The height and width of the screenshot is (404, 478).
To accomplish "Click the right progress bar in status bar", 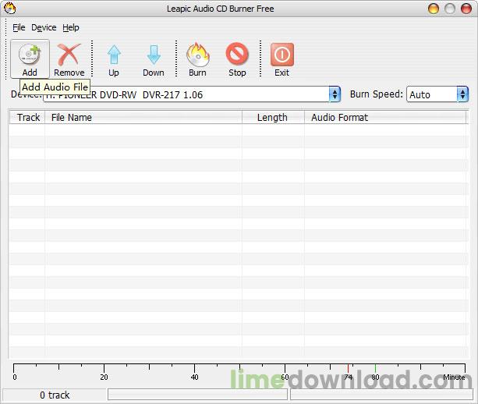I will [381, 395].
